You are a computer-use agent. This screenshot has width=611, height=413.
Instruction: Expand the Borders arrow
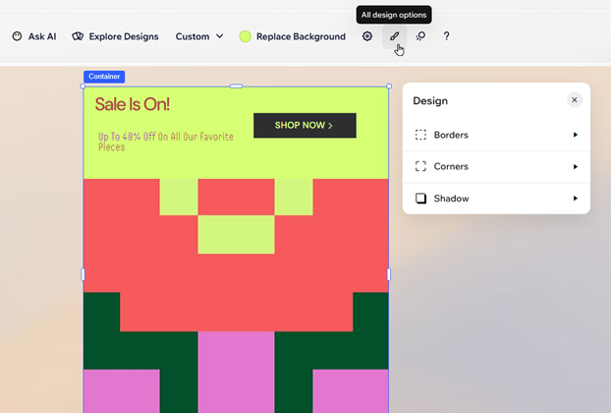click(x=576, y=135)
